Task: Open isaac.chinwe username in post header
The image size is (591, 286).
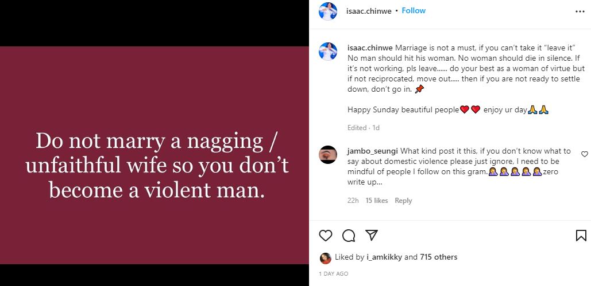Action: 369,11
